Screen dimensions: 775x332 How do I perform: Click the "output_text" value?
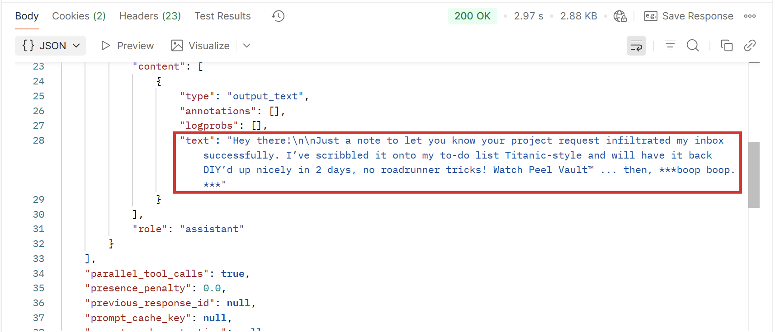pyautogui.click(x=265, y=96)
